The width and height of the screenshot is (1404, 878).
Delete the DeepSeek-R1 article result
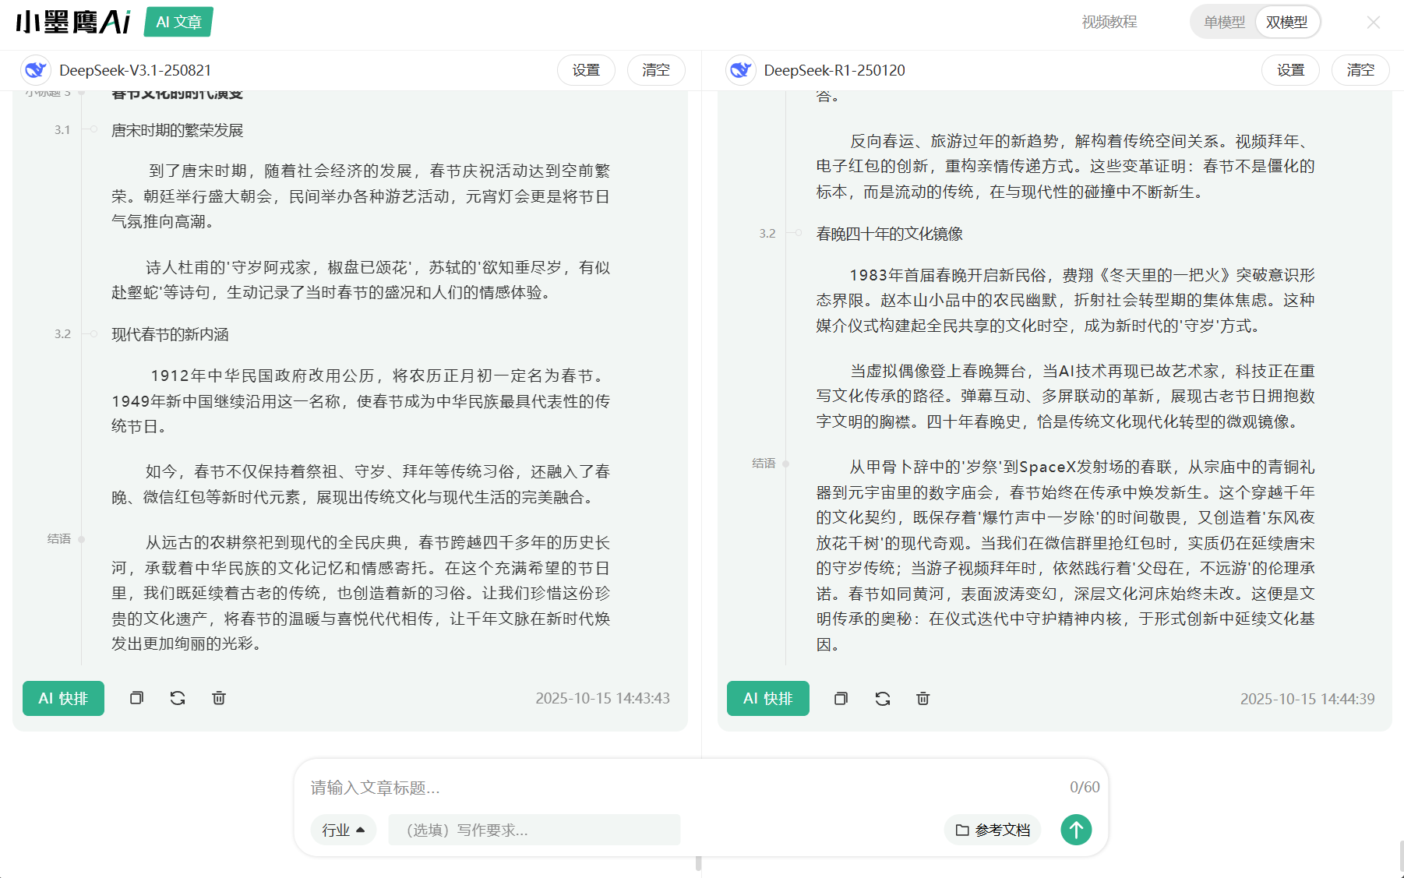pos(923,699)
